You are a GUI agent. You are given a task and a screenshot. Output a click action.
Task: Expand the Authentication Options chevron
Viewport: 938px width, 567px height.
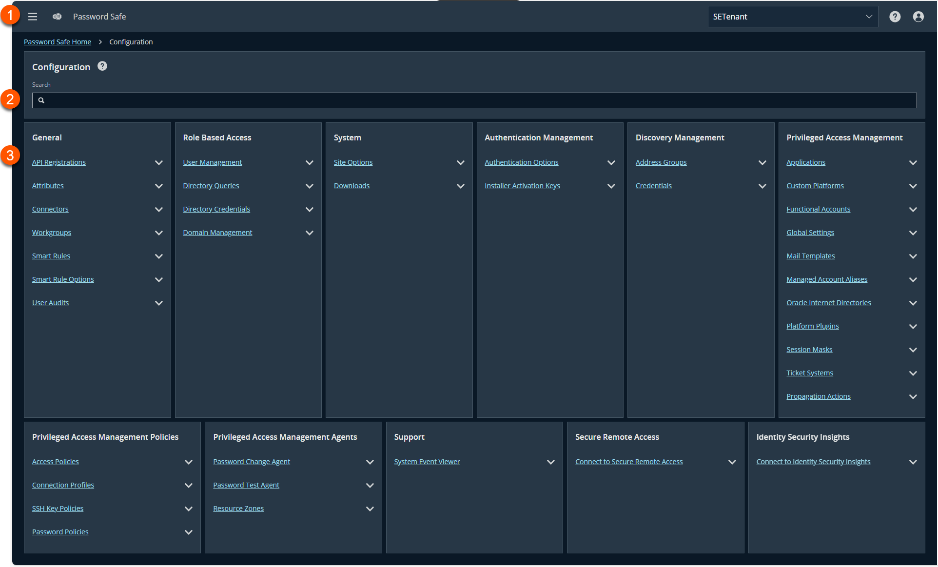[x=611, y=162]
